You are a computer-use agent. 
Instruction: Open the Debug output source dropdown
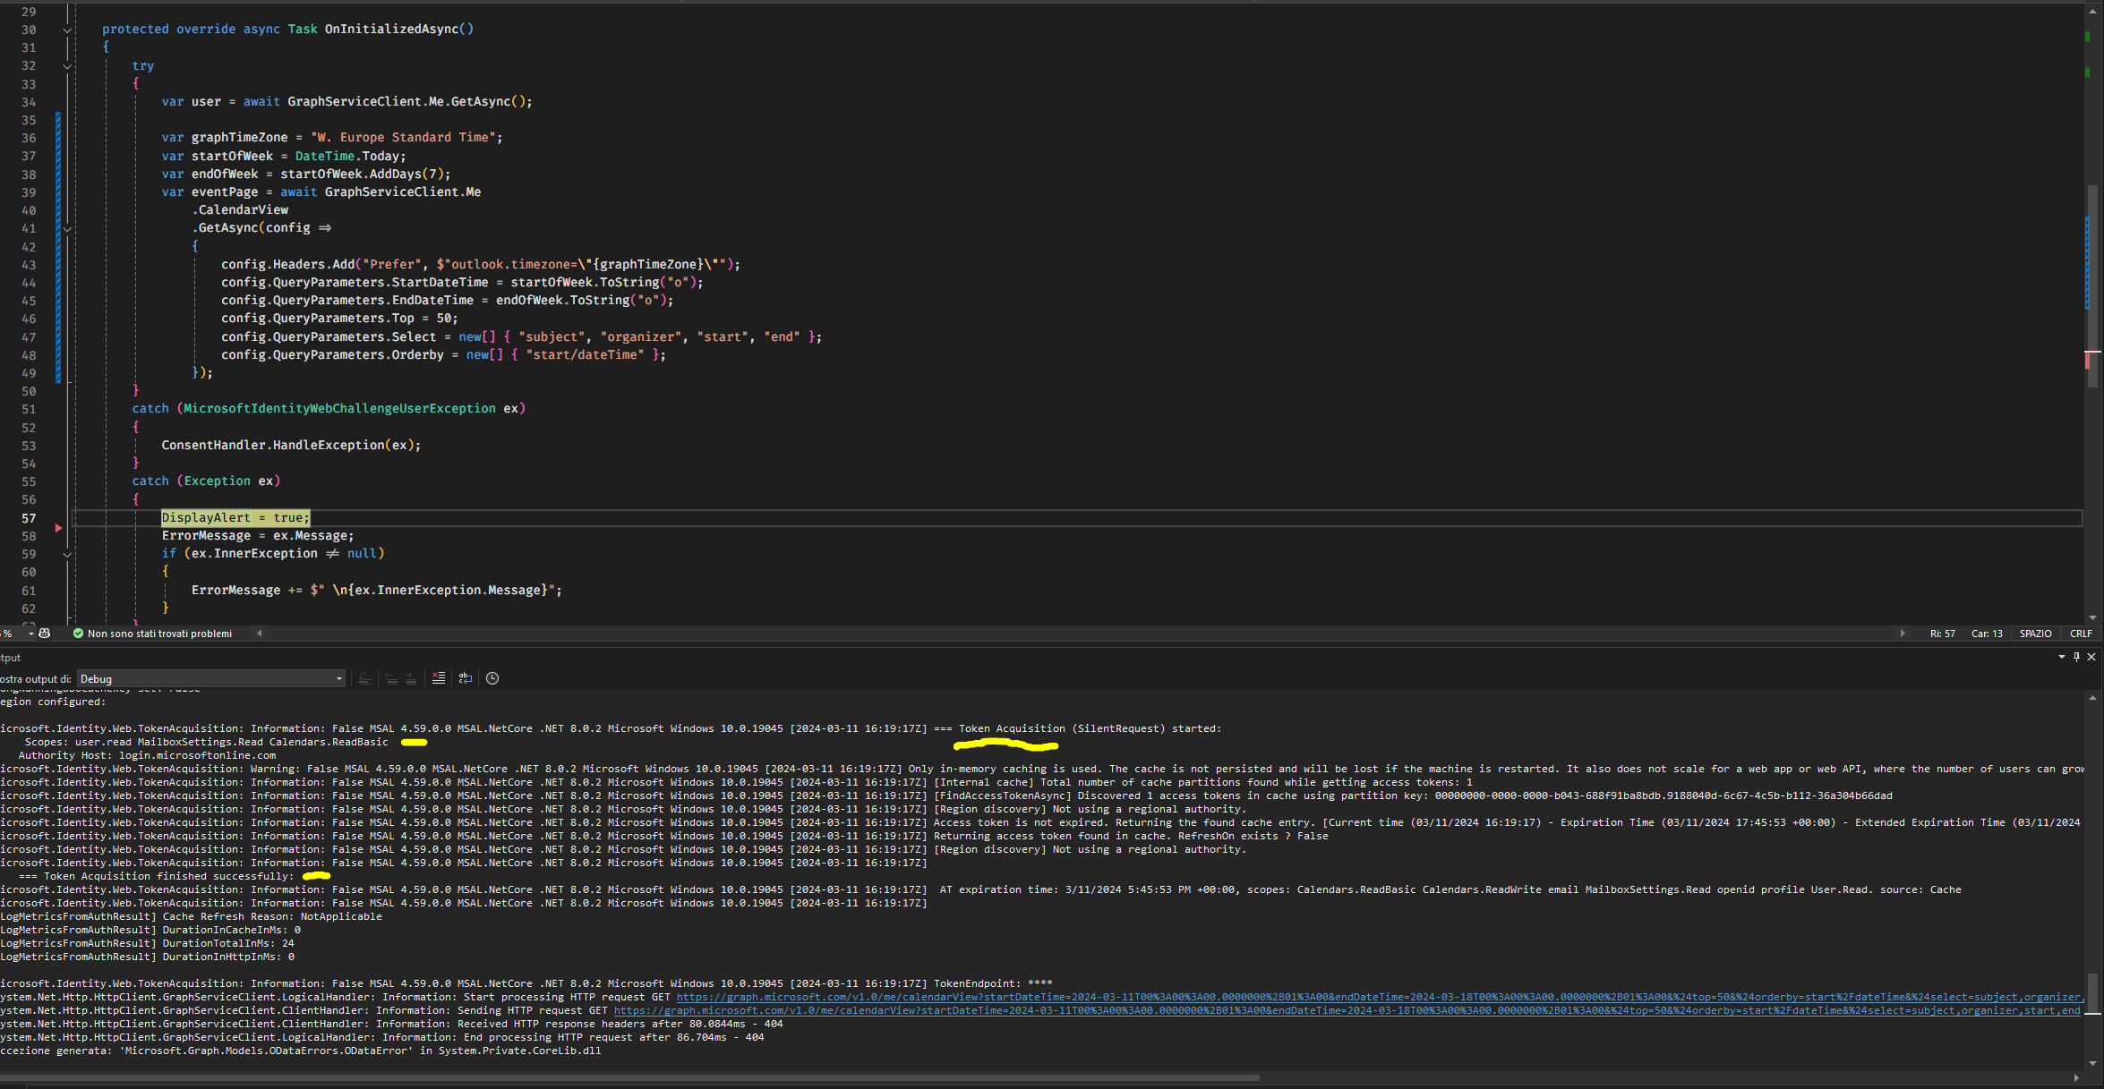point(338,678)
